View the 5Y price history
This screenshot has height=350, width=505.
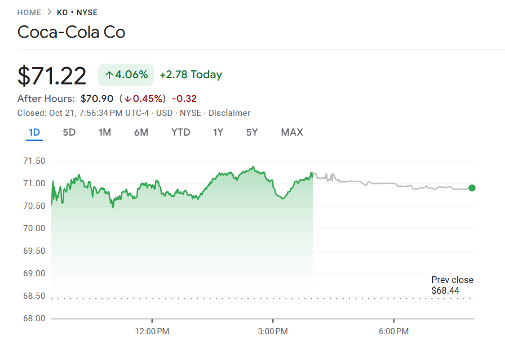tap(252, 132)
